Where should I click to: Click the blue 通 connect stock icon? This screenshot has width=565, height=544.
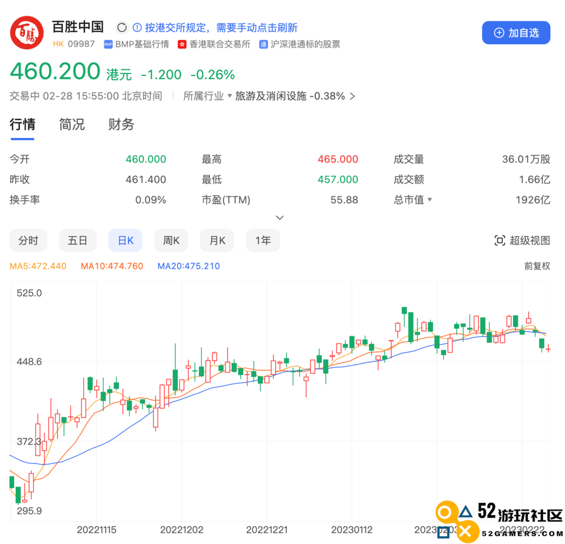pos(263,44)
